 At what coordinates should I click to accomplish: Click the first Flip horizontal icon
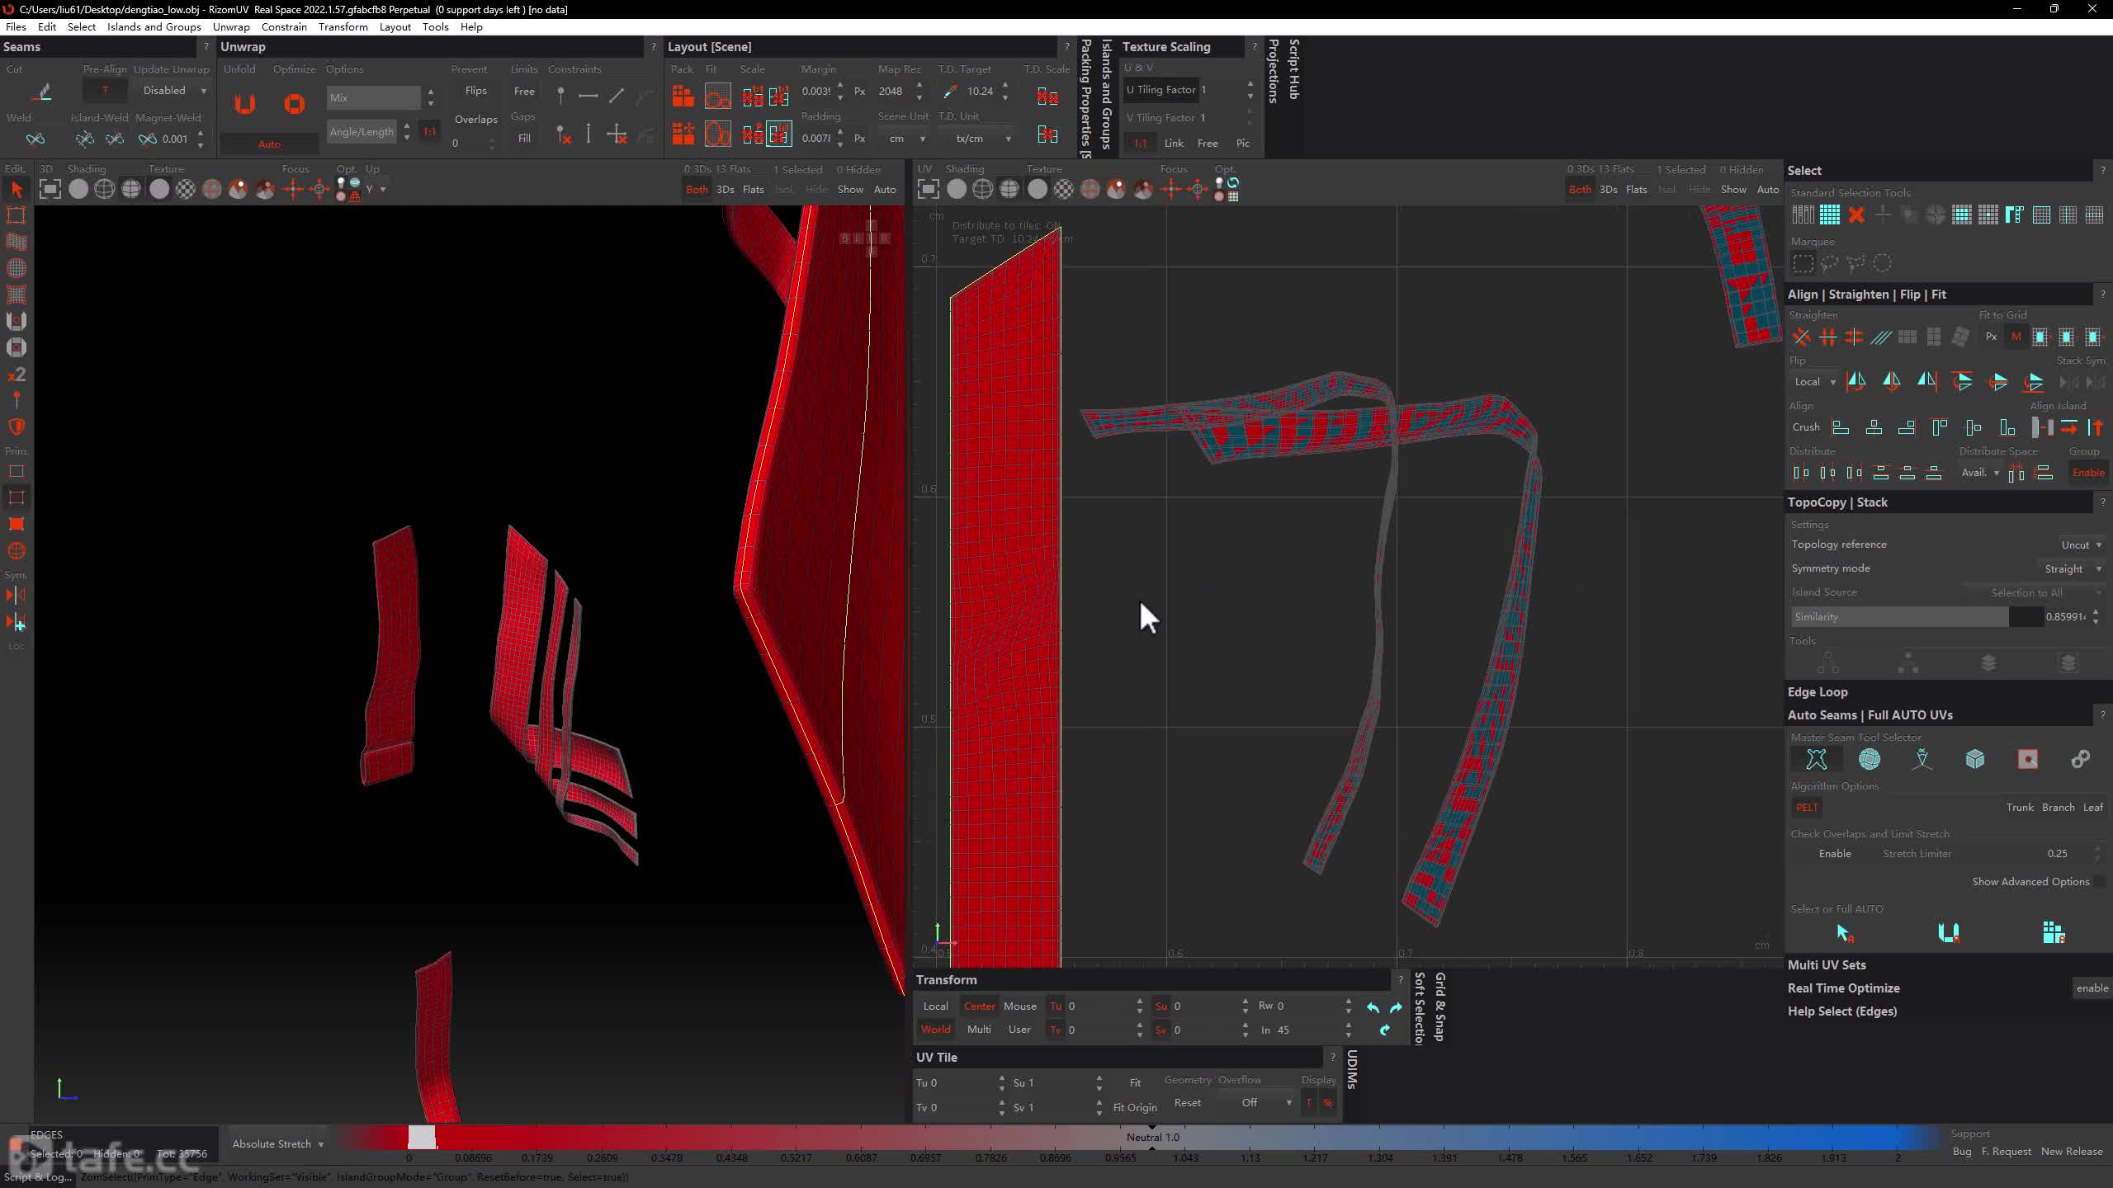[1856, 381]
